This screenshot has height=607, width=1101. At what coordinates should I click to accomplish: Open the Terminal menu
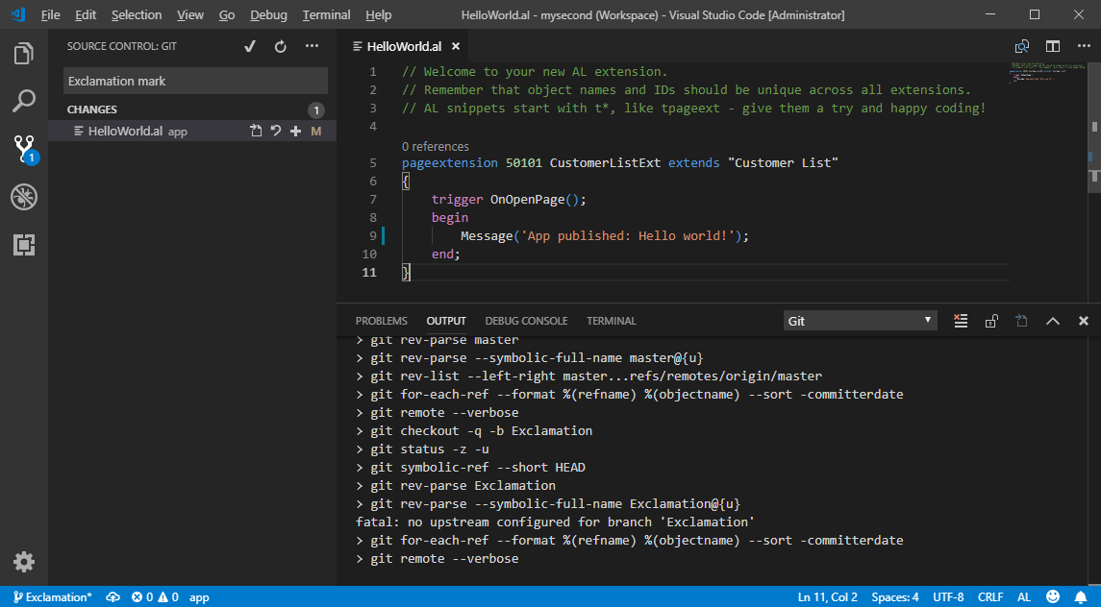[326, 15]
